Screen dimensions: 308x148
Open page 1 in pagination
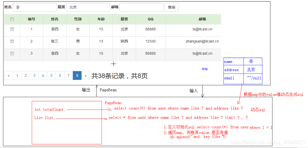pos(17,76)
